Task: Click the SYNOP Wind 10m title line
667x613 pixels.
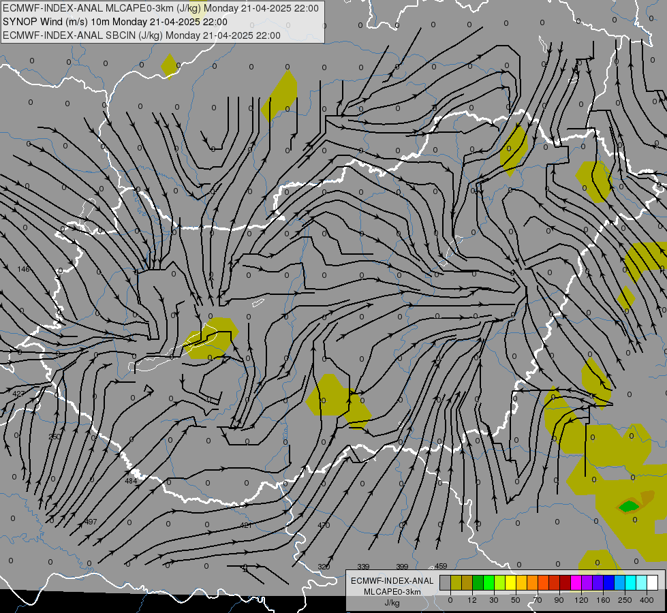Action: (x=115, y=22)
